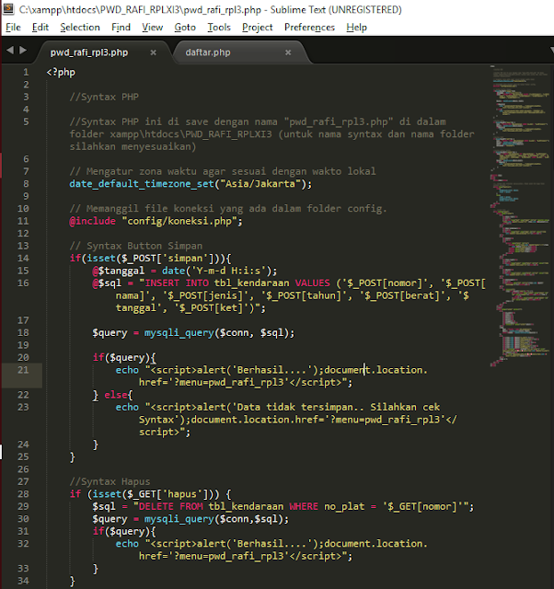Click 'DELETE FROM' keywords on line 29
The width and height of the screenshot is (554, 589).
(x=170, y=506)
